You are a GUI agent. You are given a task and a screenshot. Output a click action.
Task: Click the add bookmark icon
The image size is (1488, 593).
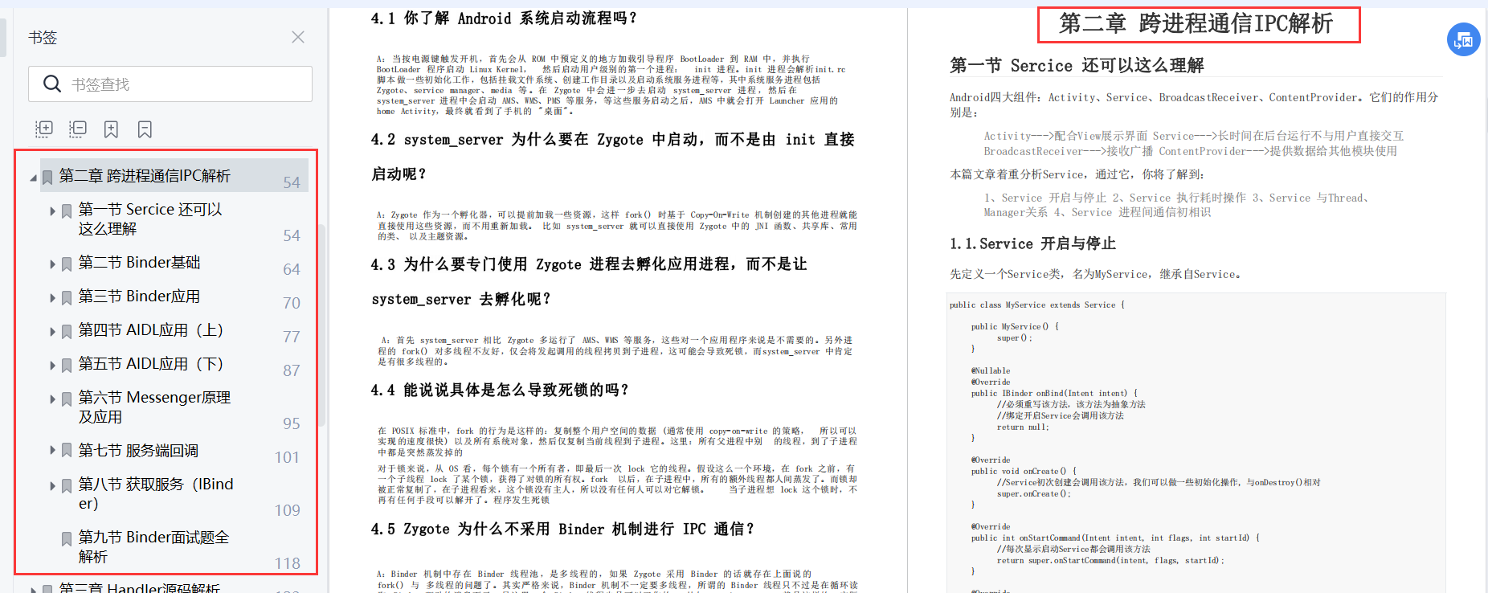pos(111,129)
